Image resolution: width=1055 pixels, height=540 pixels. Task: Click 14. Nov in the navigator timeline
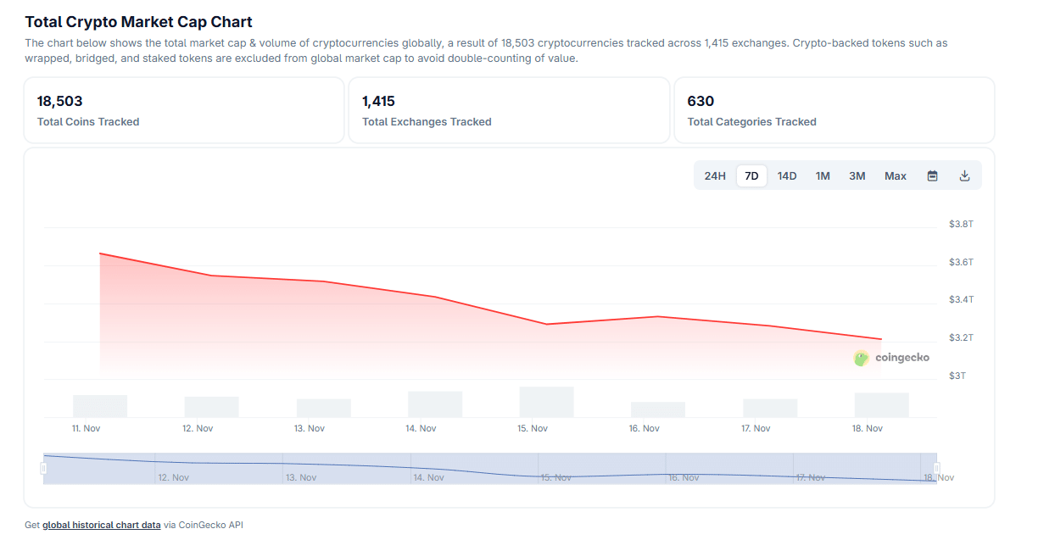(429, 477)
